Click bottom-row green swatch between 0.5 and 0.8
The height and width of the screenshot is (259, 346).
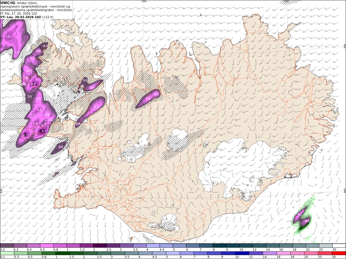[35, 253]
